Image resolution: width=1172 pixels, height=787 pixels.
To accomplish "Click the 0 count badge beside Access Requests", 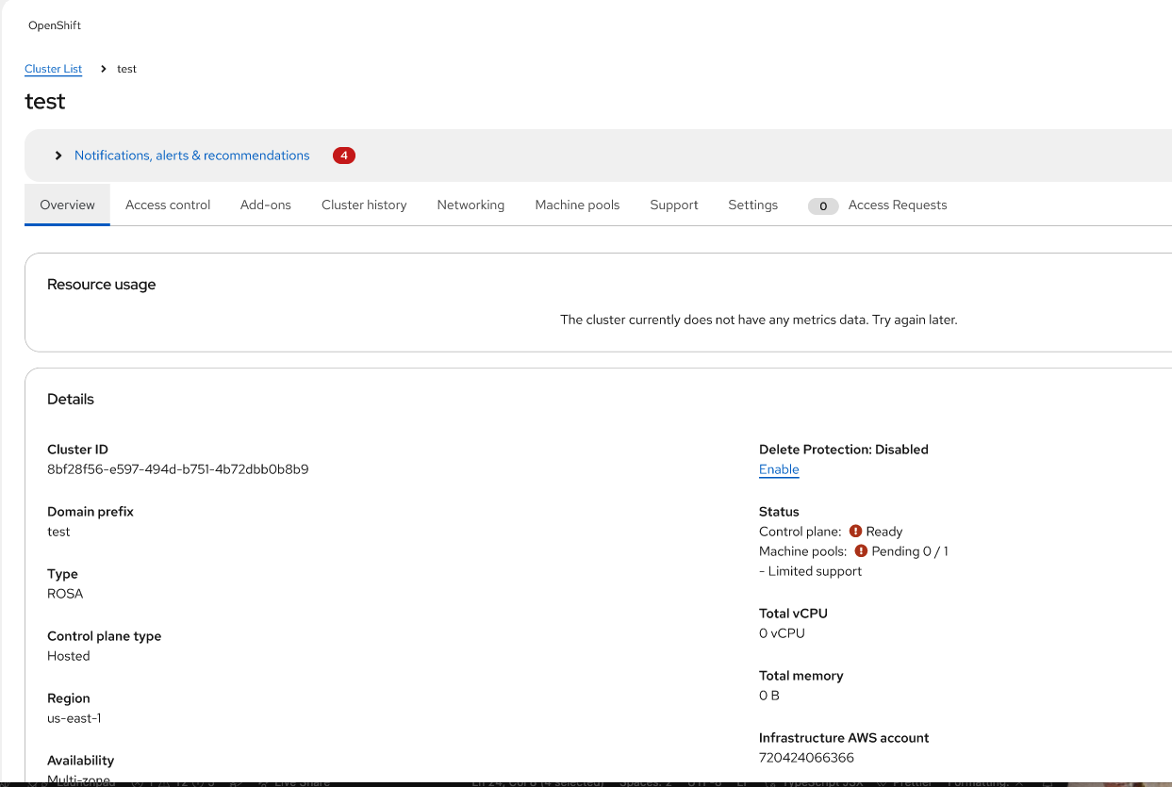I will coord(823,206).
